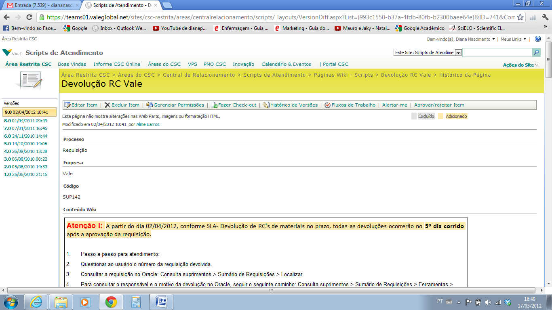Image resolution: width=552 pixels, height=310 pixels.
Task: Open Calendário & Eventos tab
Action: pos(287,64)
